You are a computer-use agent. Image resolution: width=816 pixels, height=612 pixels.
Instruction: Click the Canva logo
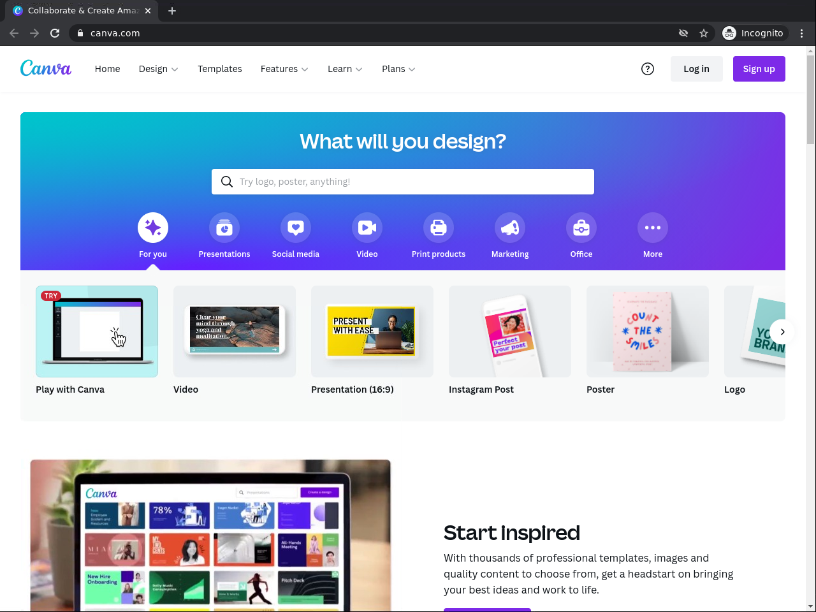46,68
